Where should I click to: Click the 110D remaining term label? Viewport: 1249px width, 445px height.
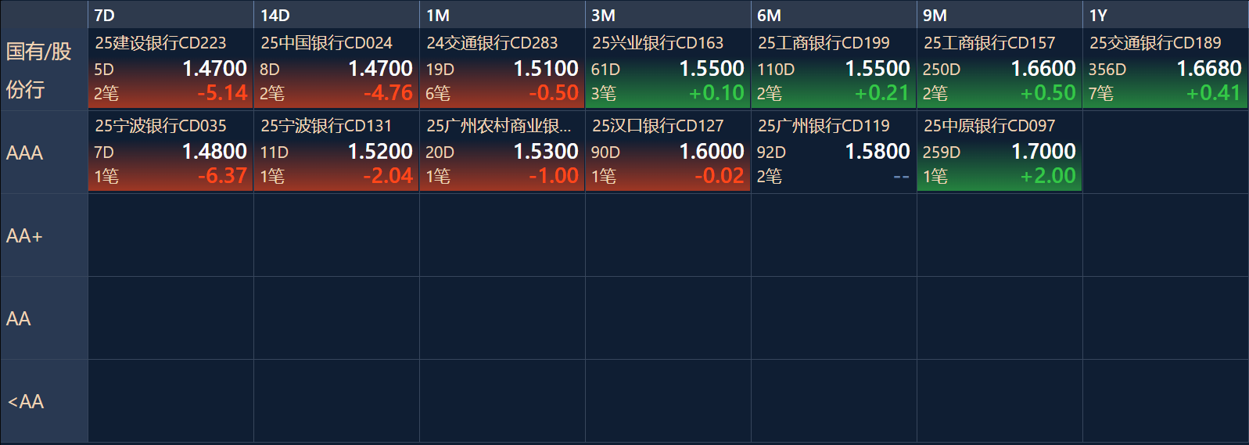tap(776, 70)
